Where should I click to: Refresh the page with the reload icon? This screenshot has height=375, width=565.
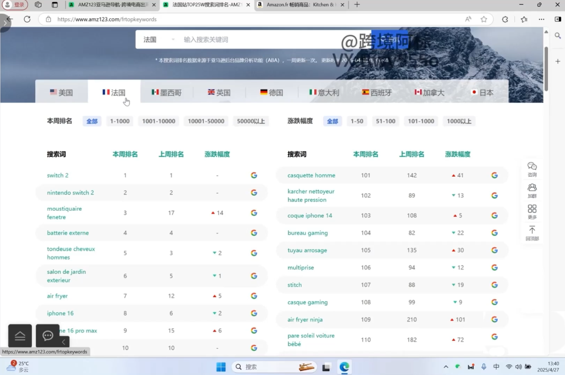click(27, 19)
